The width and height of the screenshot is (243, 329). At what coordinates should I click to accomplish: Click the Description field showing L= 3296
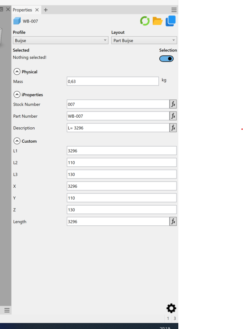pos(118,128)
